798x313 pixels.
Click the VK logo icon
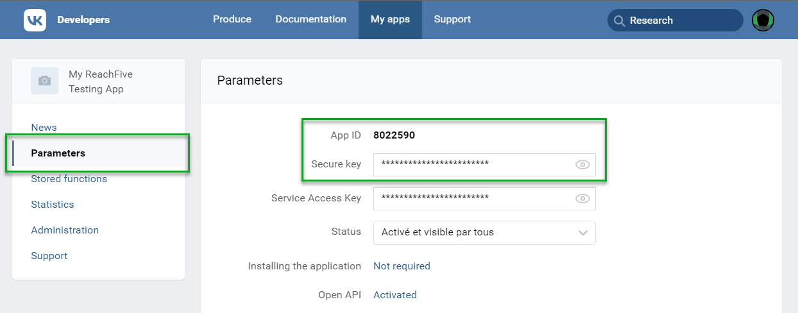(35, 20)
